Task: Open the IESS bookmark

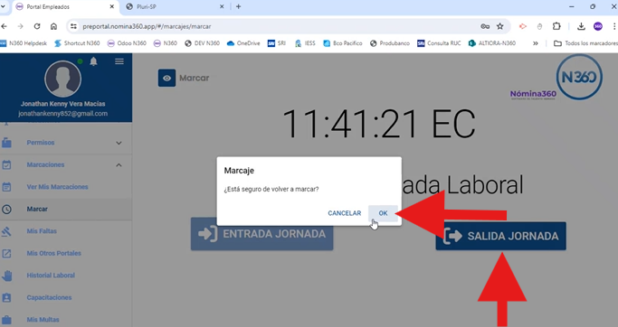Action: (305, 43)
